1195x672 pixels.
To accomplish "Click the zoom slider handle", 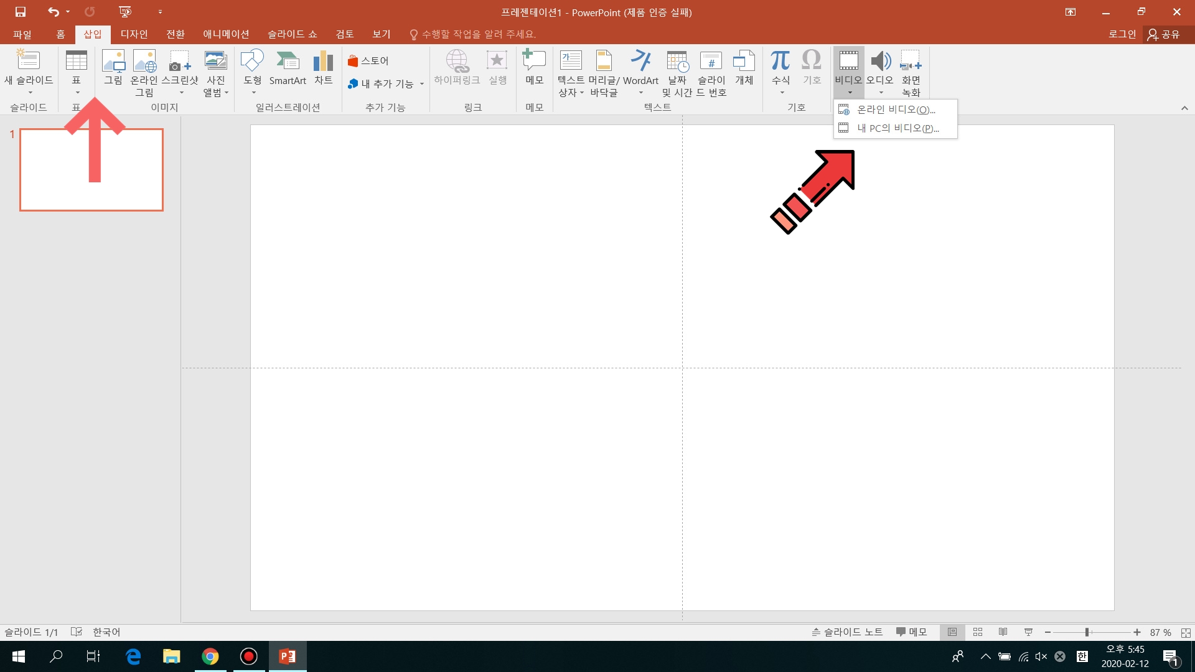I will coord(1087,632).
